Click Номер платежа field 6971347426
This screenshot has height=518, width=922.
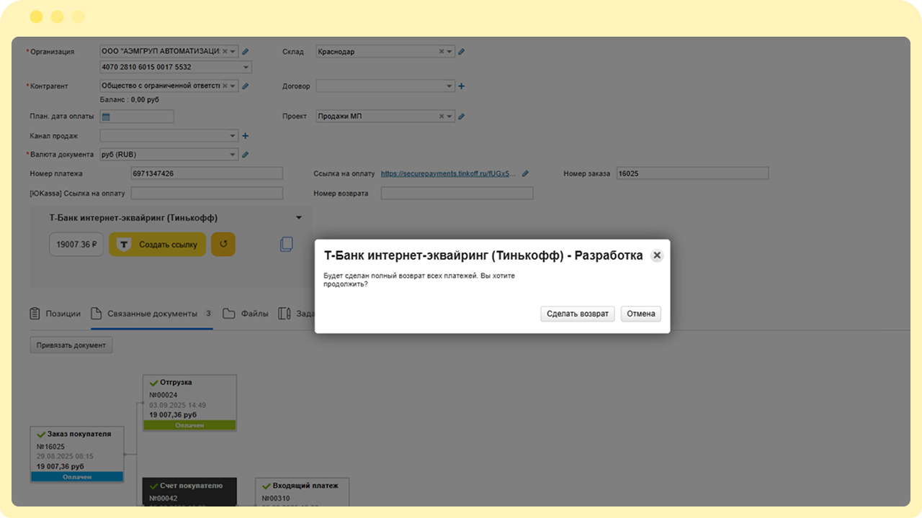click(x=207, y=173)
